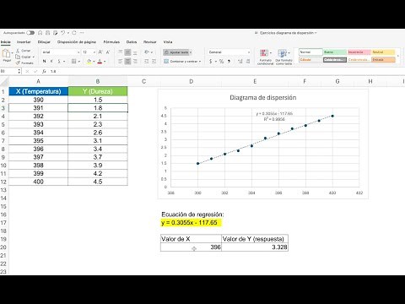Apply the Neutral yellow cell style
Viewport: 405px width, 304px height.
pos(383,52)
